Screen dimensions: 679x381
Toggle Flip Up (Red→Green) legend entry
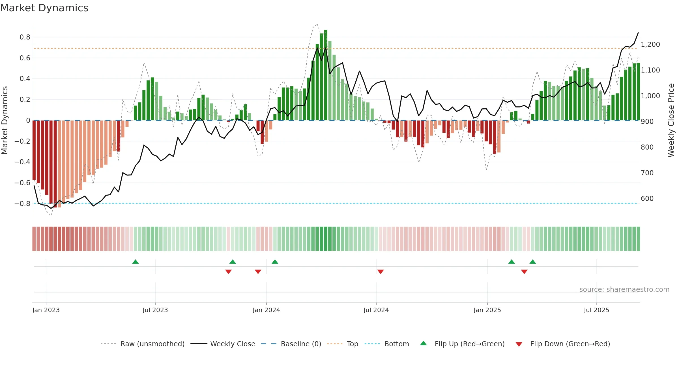pyautogui.click(x=462, y=344)
